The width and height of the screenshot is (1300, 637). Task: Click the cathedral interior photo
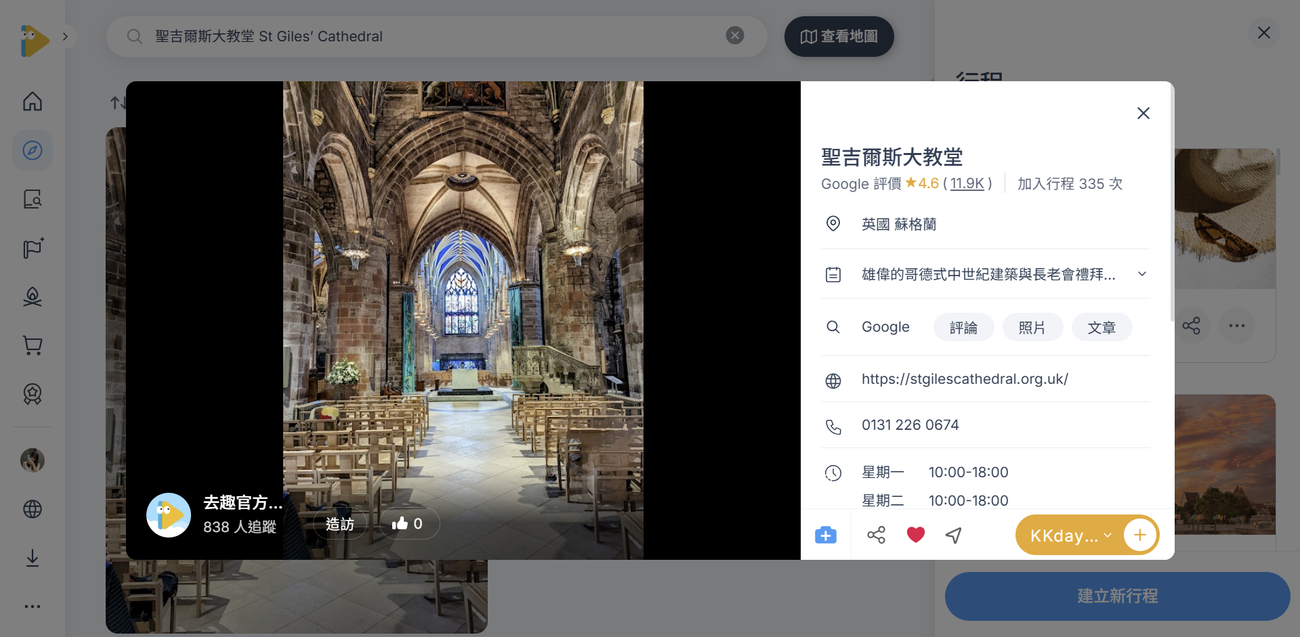(463, 320)
